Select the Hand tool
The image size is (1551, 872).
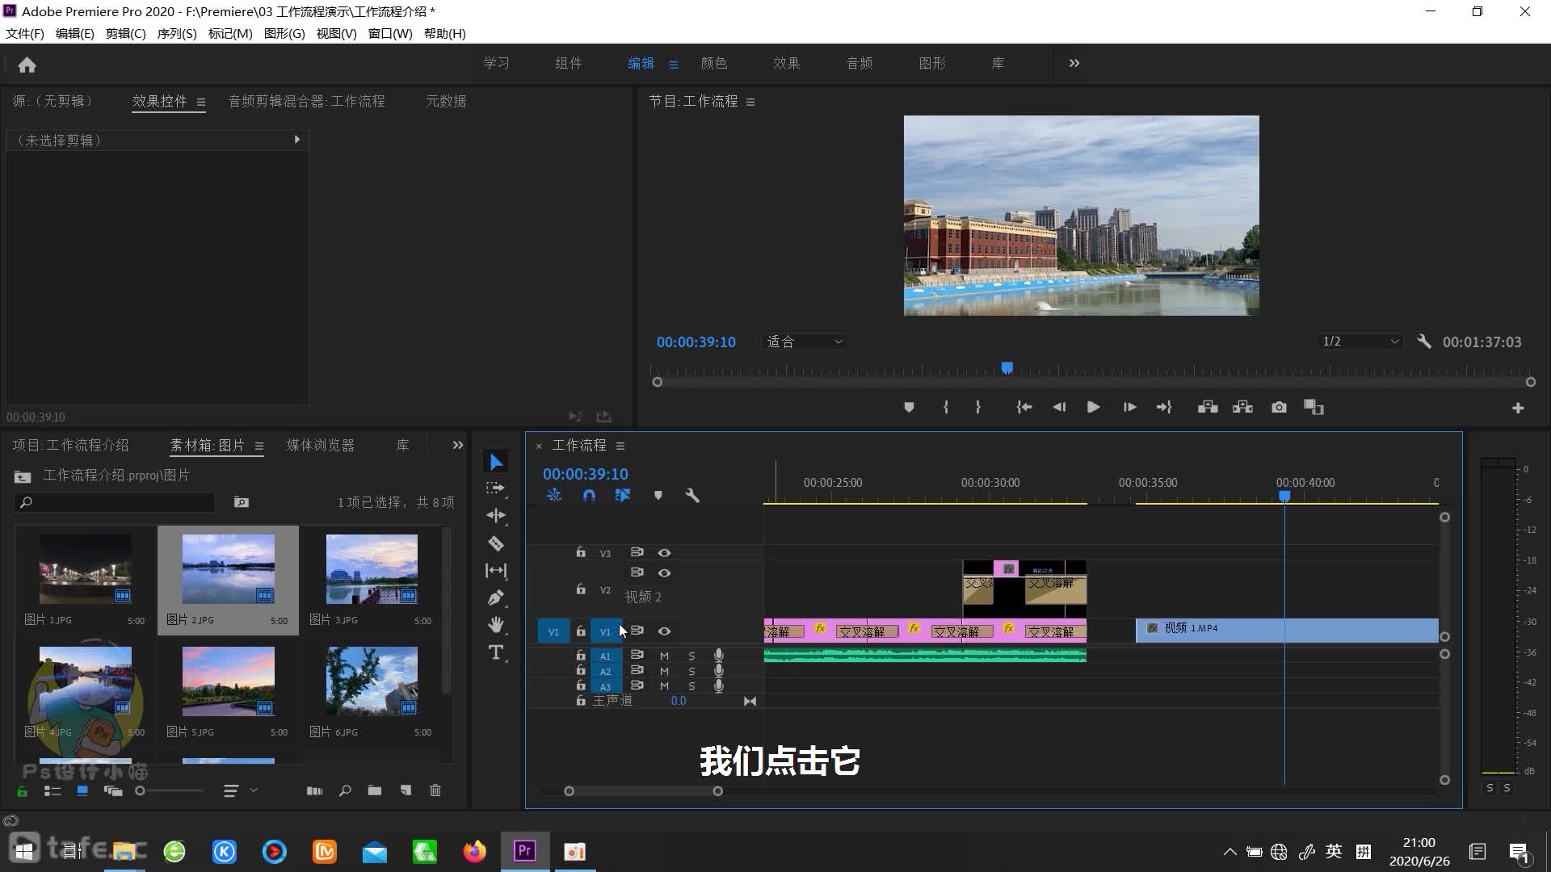pyautogui.click(x=496, y=625)
